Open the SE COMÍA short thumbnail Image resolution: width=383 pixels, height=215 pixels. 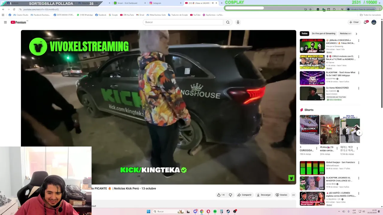point(309,130)
